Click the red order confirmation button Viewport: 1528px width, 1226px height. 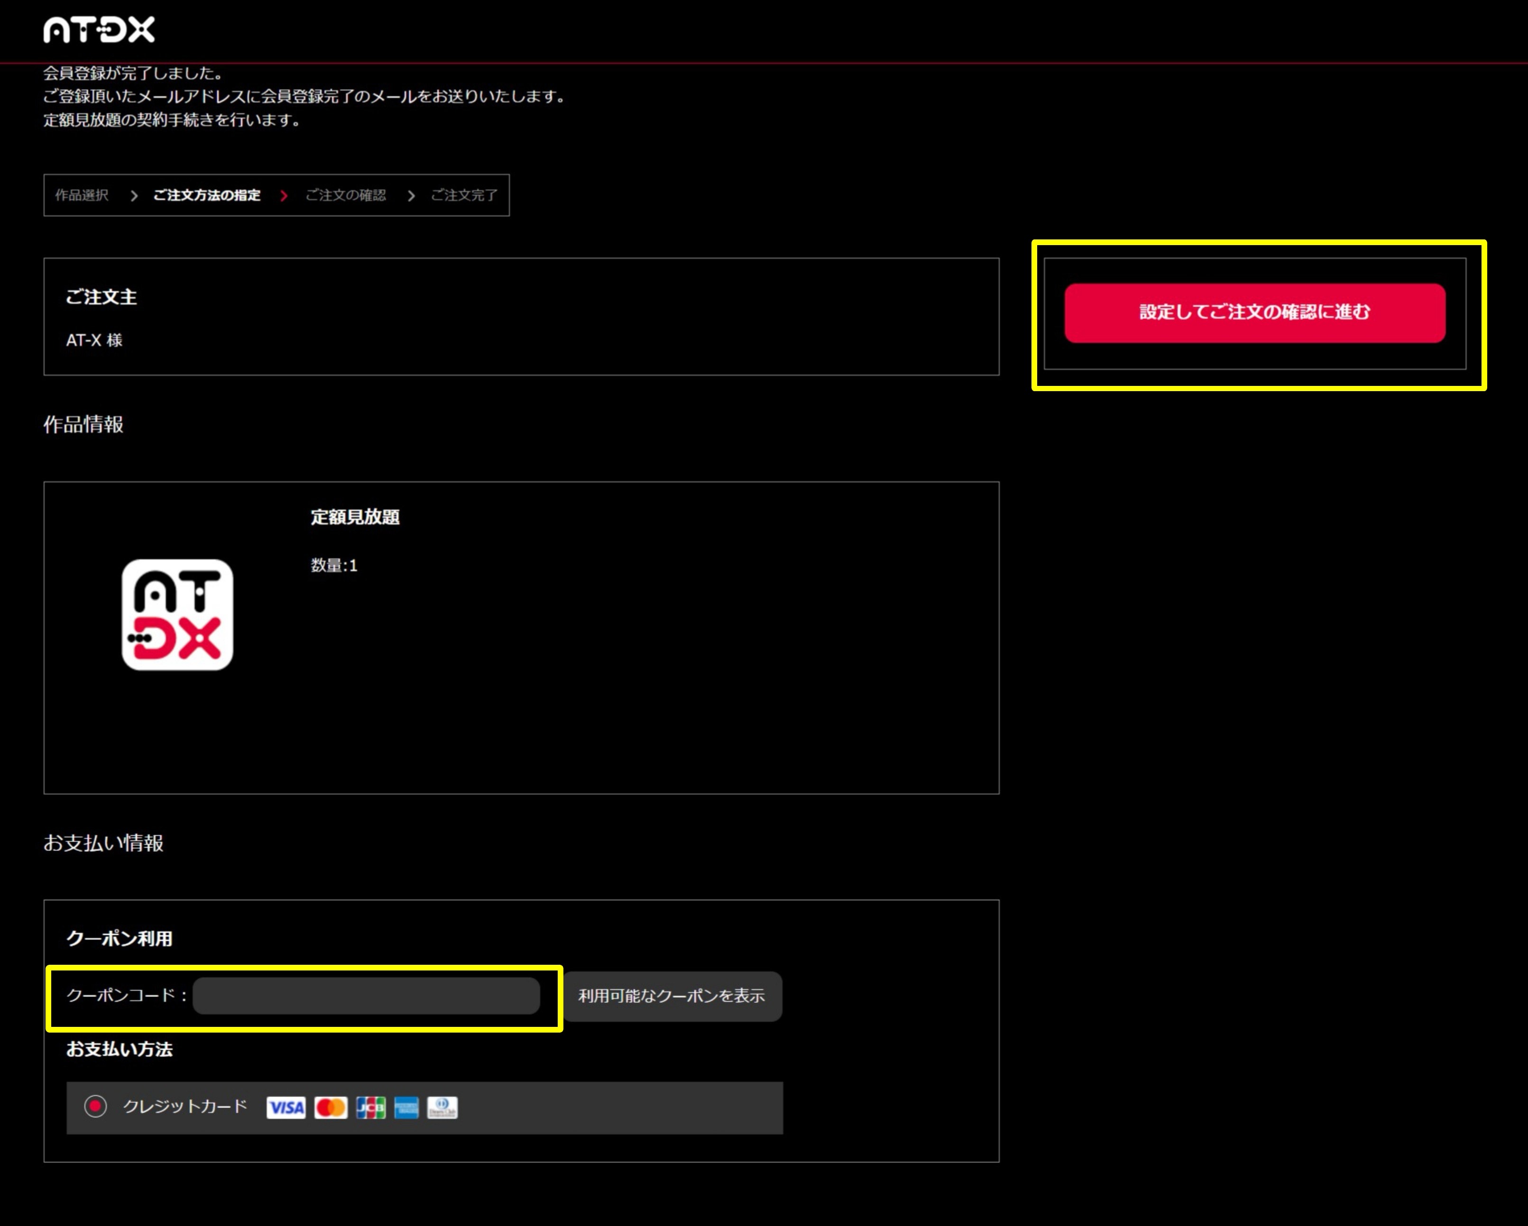coord(1254,312)
